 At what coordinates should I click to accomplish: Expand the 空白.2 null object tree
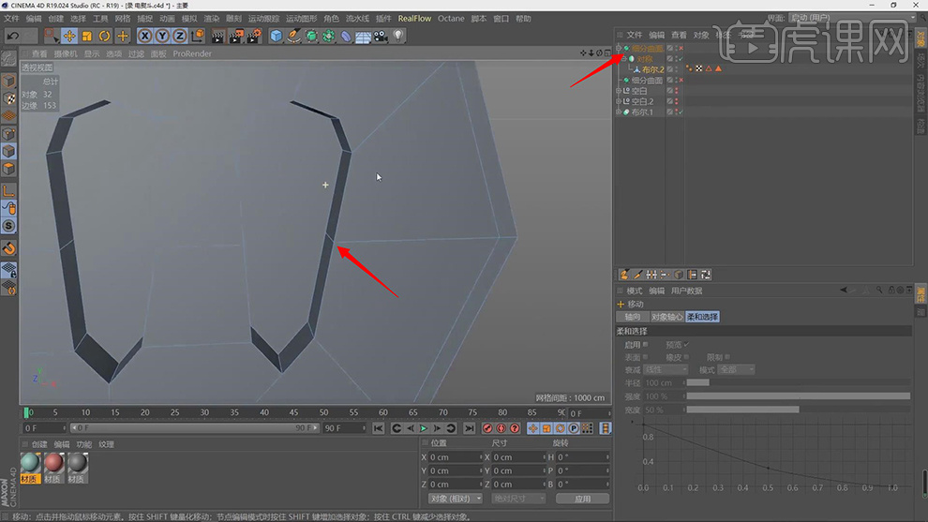tap(619, 101)
